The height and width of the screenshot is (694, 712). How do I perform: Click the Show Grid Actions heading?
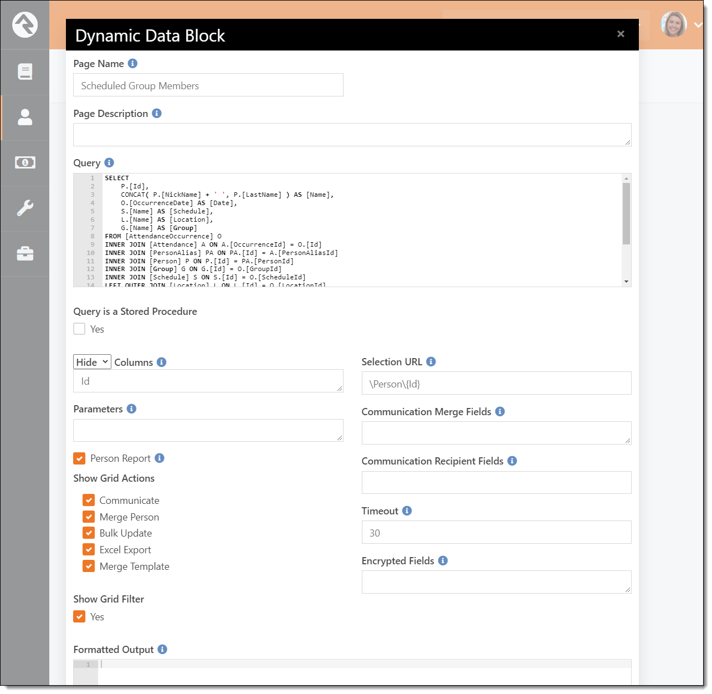click(114, 478)
